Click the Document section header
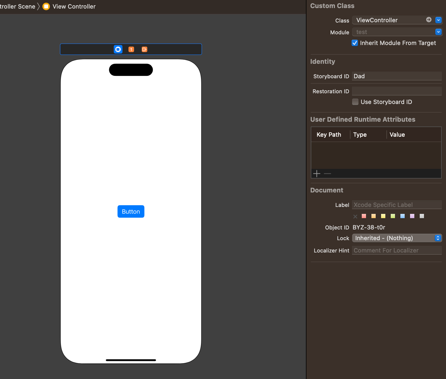 pyautogui.click(x=327, y=190)
